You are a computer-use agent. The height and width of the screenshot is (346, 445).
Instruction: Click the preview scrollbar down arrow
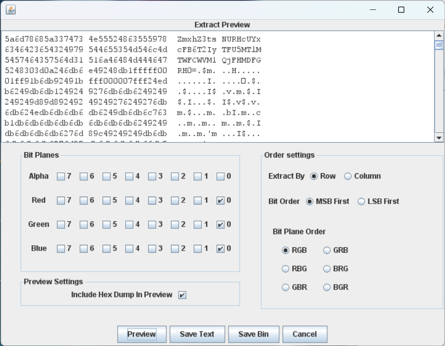point(439,138)
